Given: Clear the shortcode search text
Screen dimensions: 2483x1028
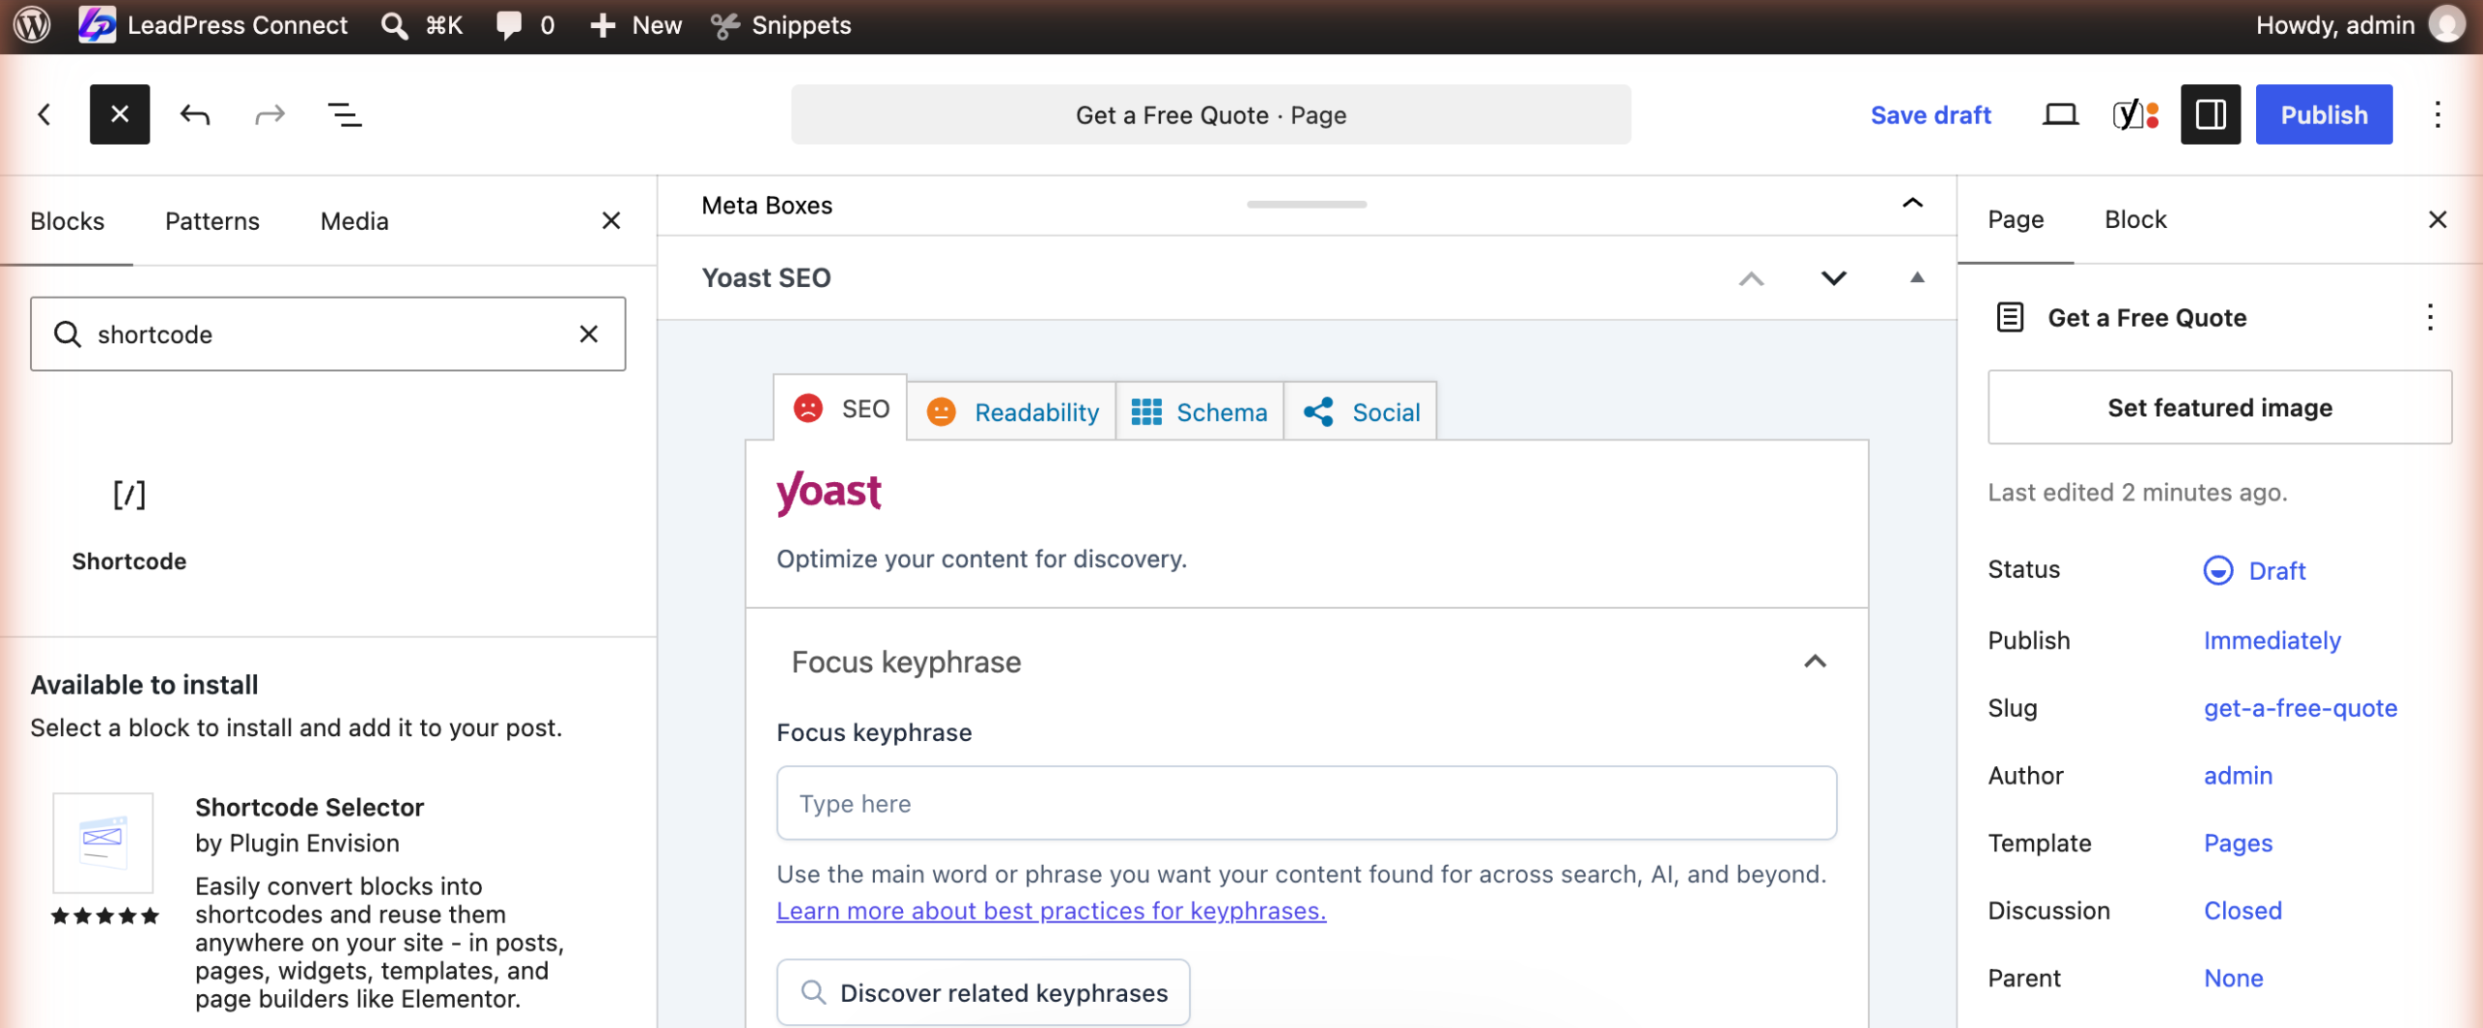Looking at the screenshot, I should (589, 334).
